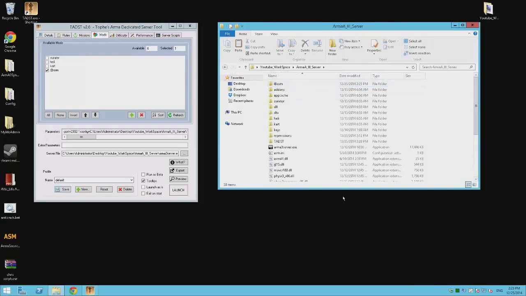526x296 pixels.
Task: Click Invert button under mods list
Action: 73,115
